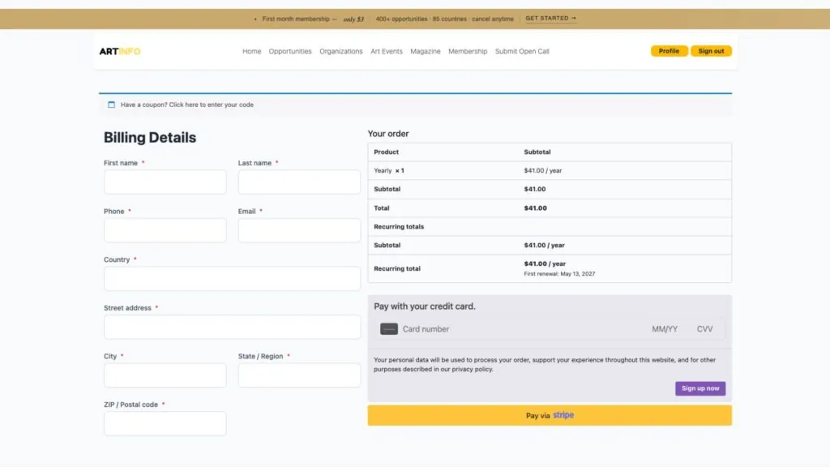View the Membership page

(x=468, y=51)
